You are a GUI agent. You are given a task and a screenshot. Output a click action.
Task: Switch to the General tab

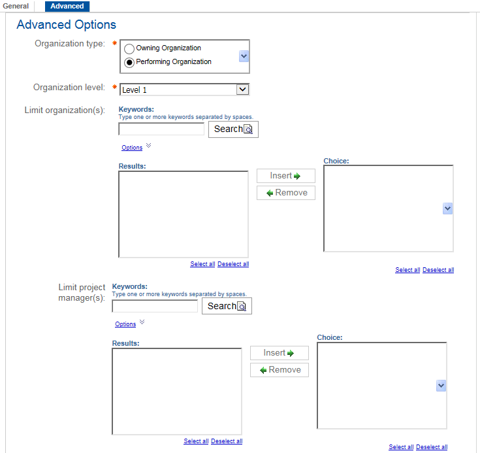coord(16,6)
